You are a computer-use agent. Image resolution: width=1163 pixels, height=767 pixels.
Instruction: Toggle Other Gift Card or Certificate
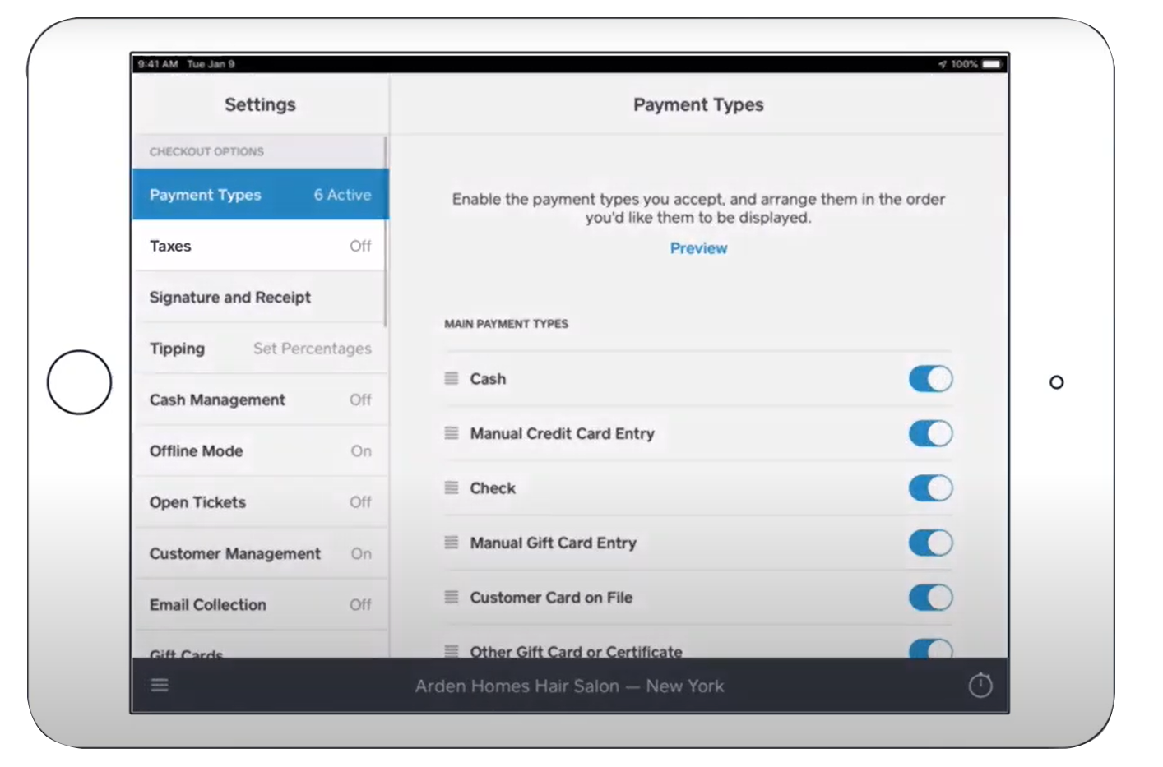pyautogui.click(x=930, y=649)
